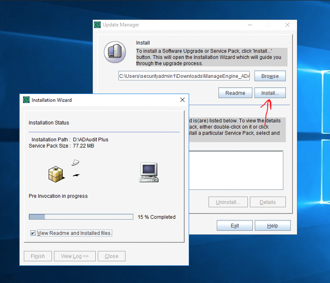
Task: Click 'Pre Invocation in progress' status text
Action: click(58, 196)
